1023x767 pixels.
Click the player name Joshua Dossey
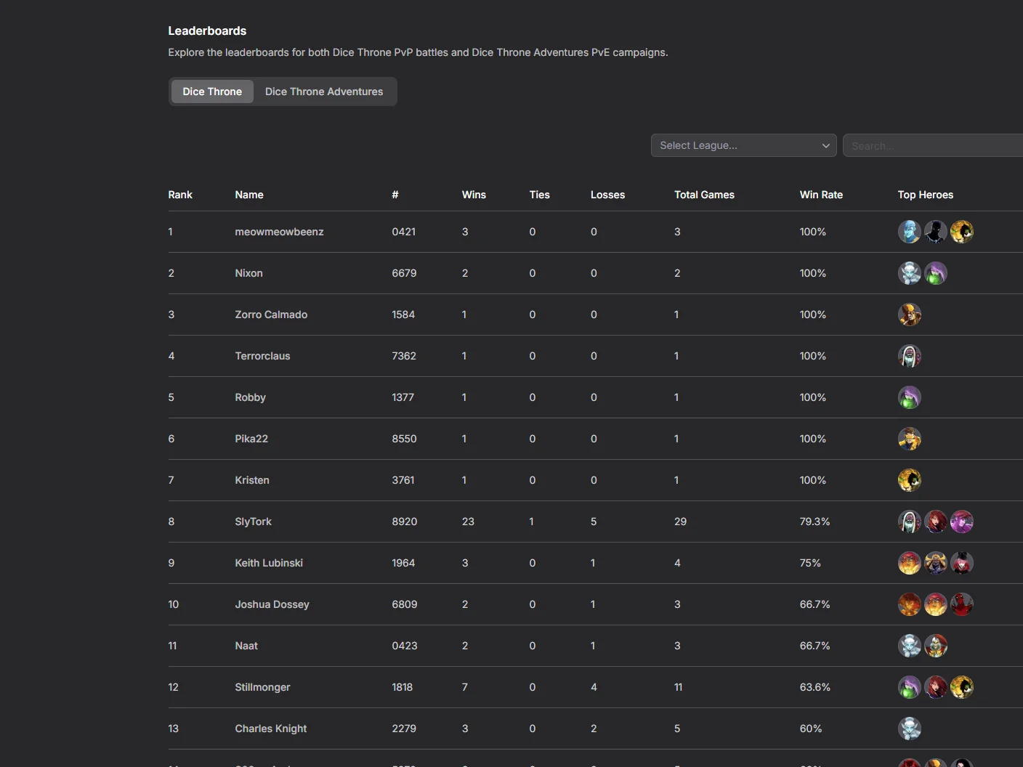[272, 604]
